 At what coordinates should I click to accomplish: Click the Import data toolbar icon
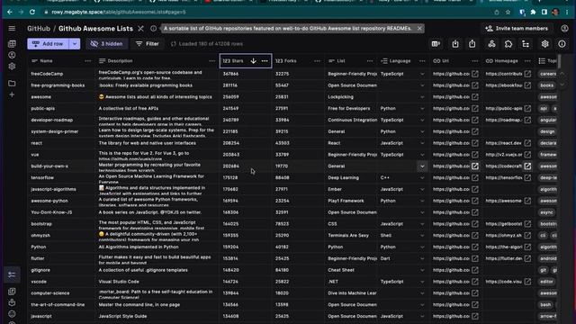tap(455, 44)
